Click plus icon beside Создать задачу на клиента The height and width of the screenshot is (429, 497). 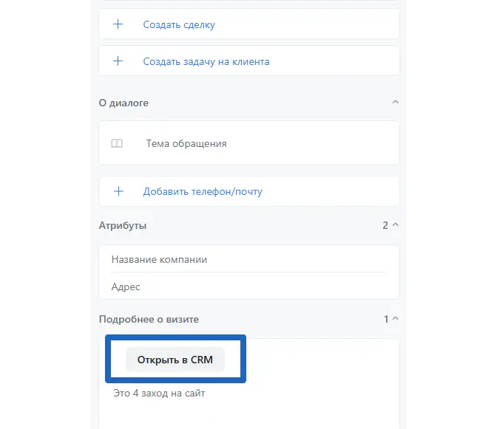pos(118,61)
